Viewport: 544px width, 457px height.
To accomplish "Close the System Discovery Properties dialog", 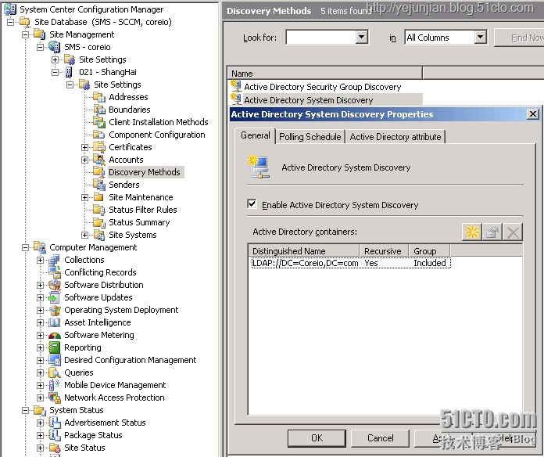I will (x=532, y=114).
